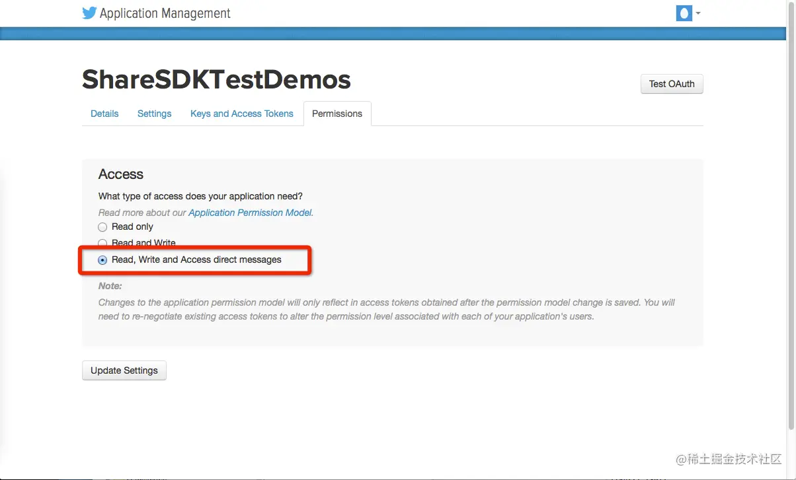Image resolution: width=796 pixels, height=480 pixels.
Task: Select Read, Write and Access direct messages
Action: 102,260
